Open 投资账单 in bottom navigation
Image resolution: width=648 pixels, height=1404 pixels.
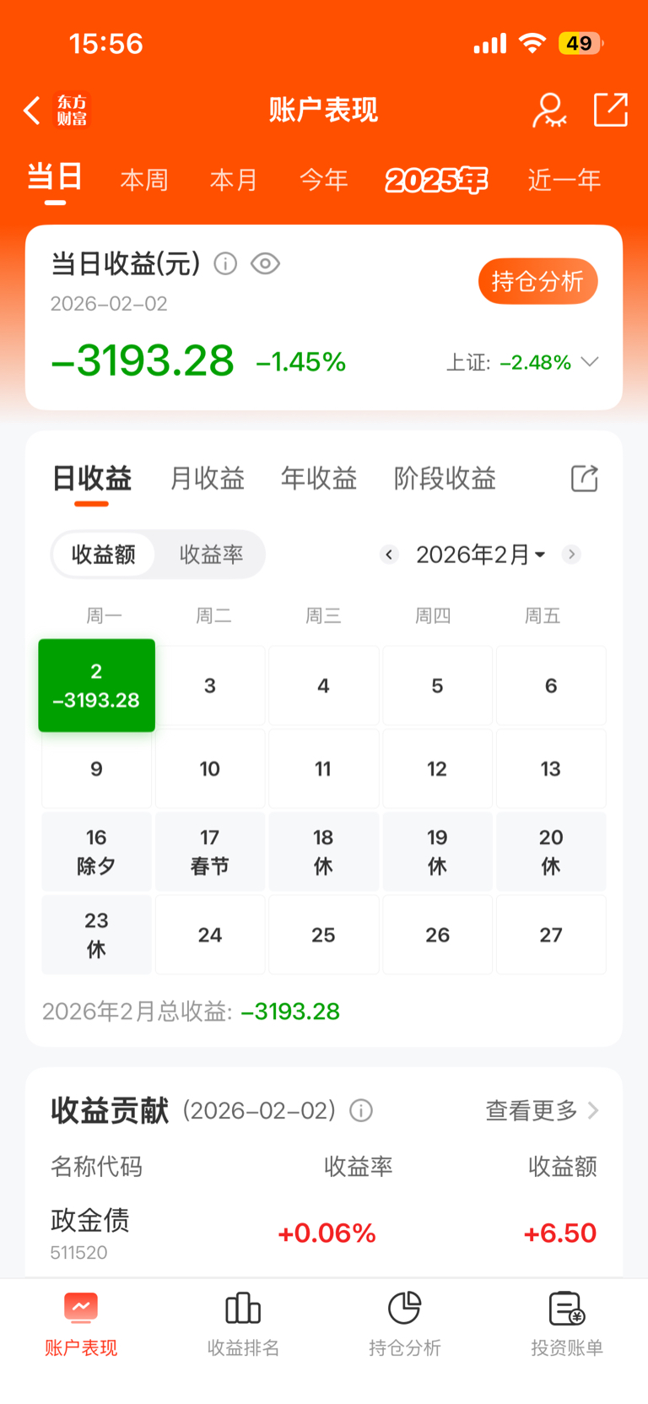tap(567, 1324)
